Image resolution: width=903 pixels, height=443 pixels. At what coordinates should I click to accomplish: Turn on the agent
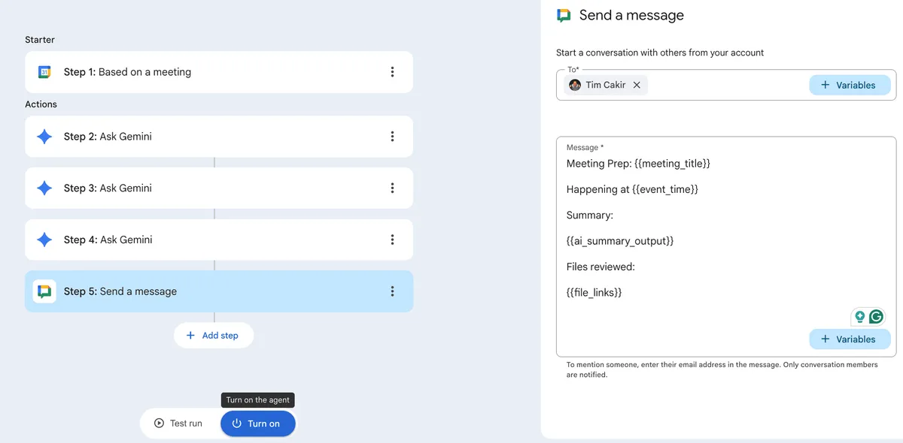click(x=257, y=423)
